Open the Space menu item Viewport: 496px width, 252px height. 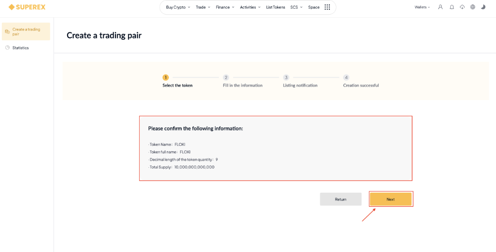pyautogui.click(x=314, y=7)
